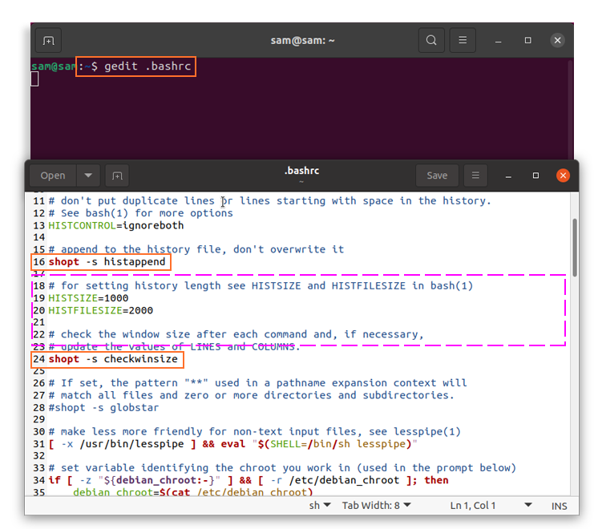The width and height of the screenshot is (594, 529).
Task: Click the HISTSIZE=1000 line in editor
Action: (88, 298)
